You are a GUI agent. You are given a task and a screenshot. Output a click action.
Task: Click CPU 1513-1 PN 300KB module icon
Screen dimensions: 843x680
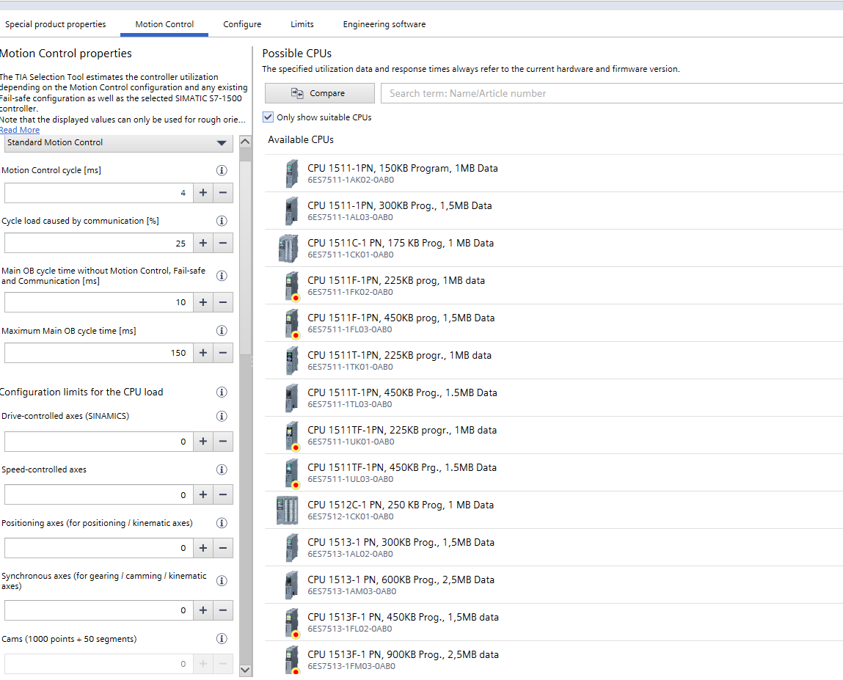(x=291, y=547)
